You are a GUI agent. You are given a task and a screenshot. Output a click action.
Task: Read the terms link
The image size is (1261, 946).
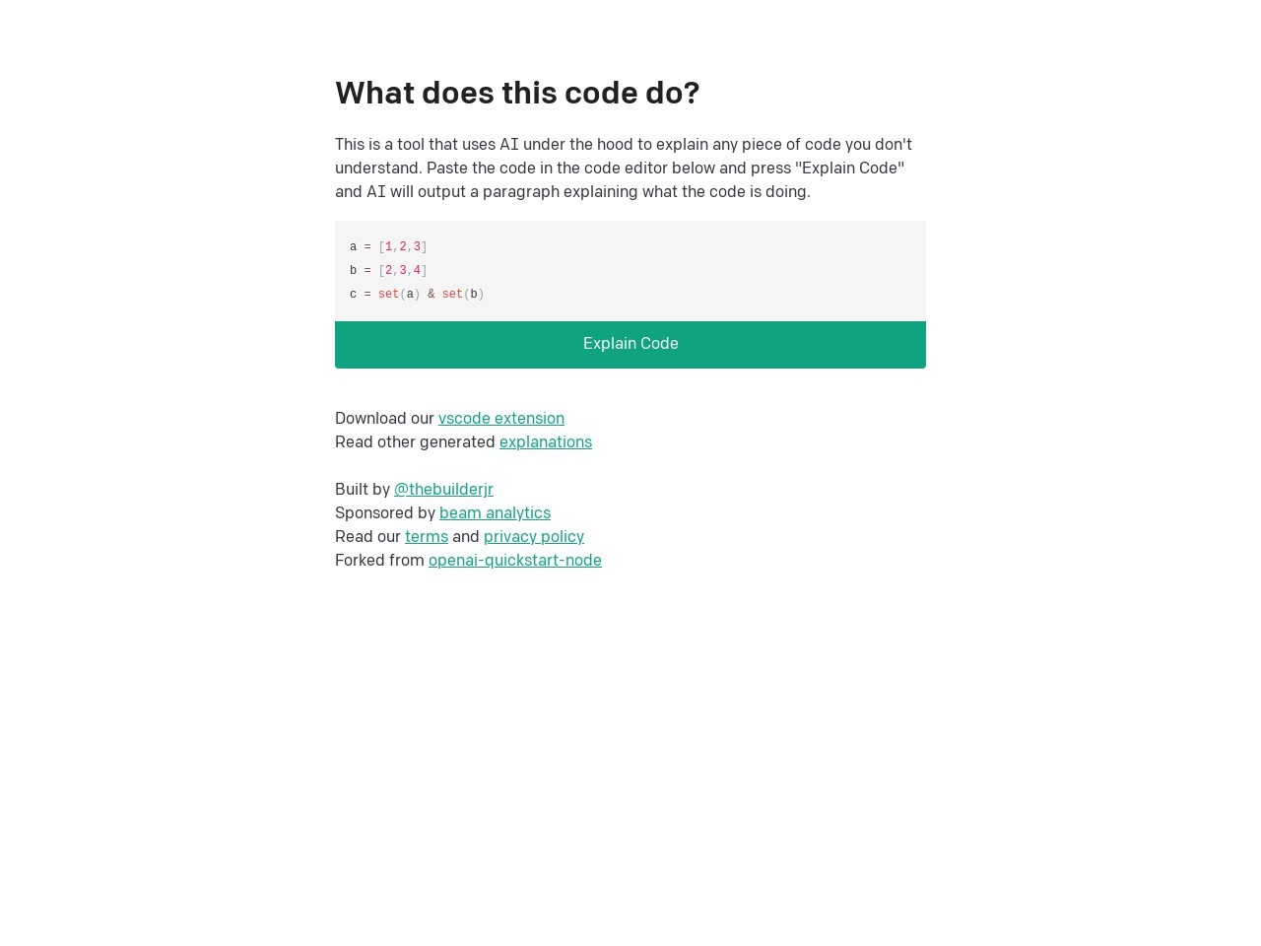pos(426,537)
